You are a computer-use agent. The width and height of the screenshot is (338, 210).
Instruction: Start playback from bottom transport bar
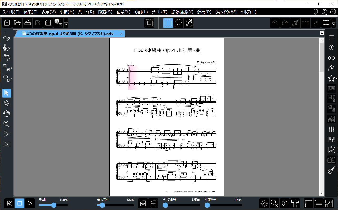coord(30,203)
